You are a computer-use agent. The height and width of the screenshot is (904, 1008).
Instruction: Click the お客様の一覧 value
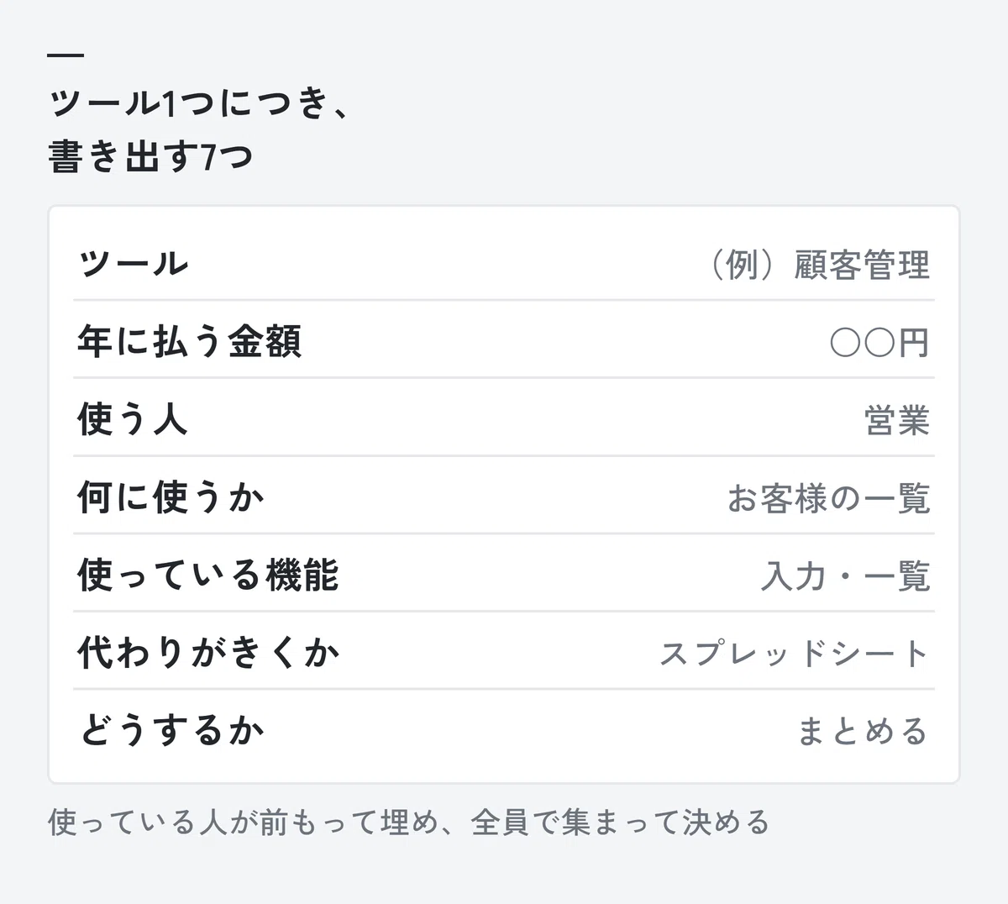[828, 498]
